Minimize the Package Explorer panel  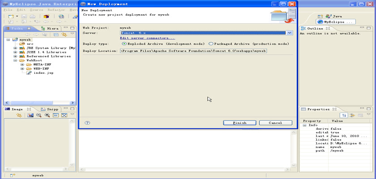pos(66,28)
